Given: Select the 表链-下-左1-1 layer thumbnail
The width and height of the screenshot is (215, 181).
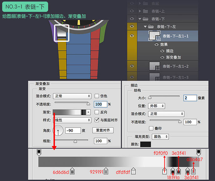Looking at the screenshot, I should [x=154, y=36].
